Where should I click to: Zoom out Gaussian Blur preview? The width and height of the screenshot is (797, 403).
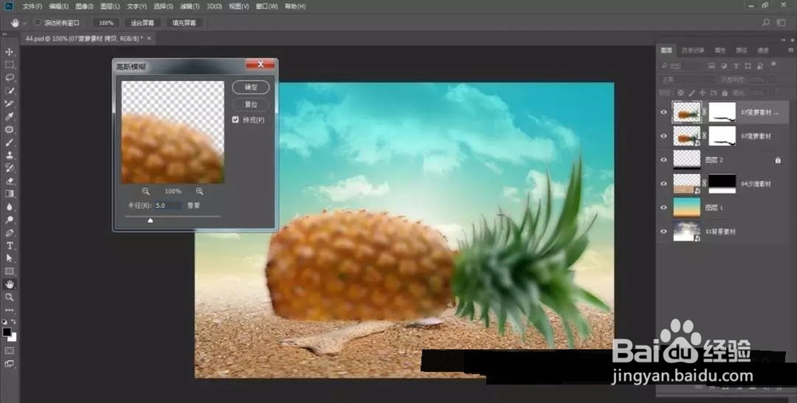point(146,191)
